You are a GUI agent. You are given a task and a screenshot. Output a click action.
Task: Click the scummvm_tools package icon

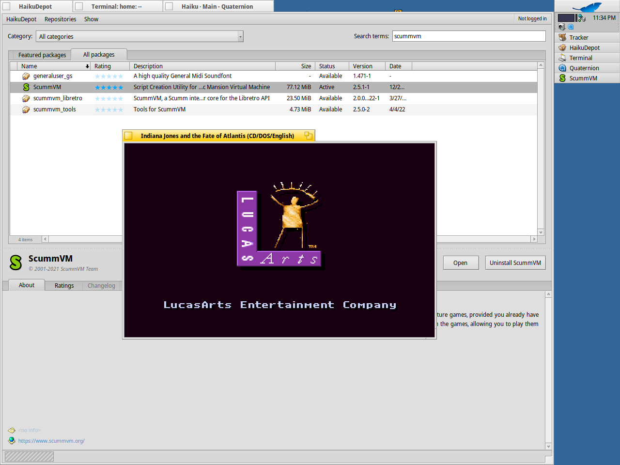pyautogui.click(x=26, y=109)
